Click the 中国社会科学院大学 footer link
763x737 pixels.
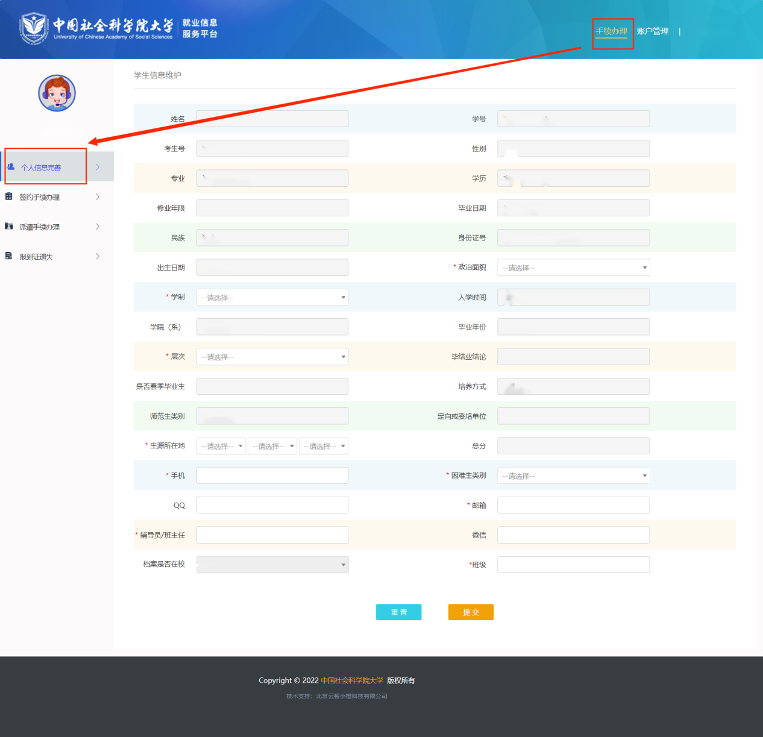coord(352,680)
